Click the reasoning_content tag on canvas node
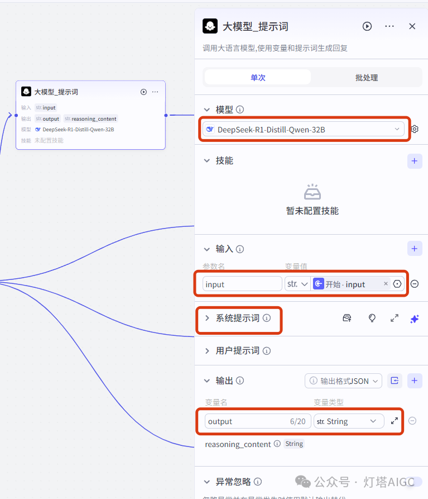 coord(90,118)
